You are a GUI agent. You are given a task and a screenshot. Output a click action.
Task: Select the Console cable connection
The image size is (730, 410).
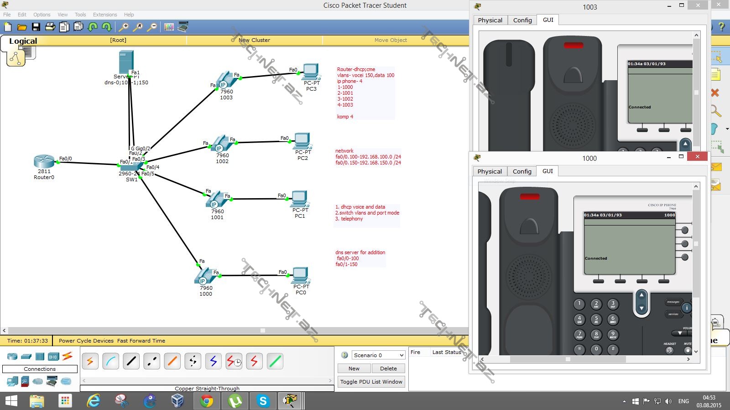[111, 361]
